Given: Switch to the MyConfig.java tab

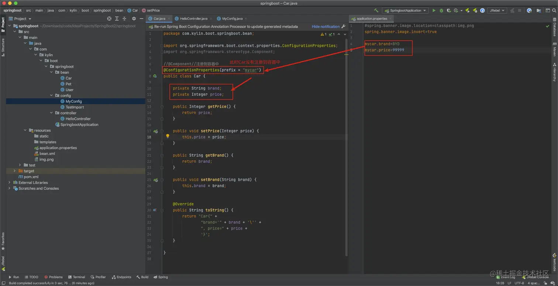Looking at the screenshot, I should [x=232, y=18].
